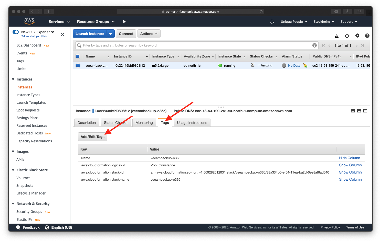
Task: Go to last page of results
Action: (x=363, y=45)
